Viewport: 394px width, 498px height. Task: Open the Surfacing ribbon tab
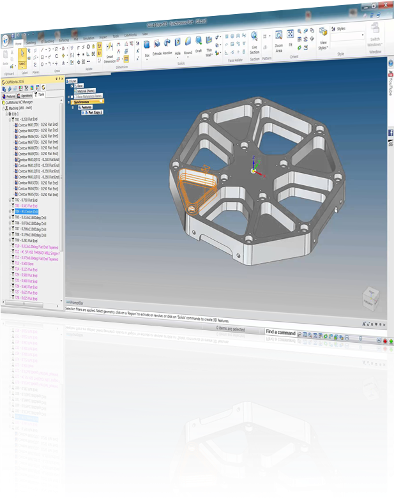pyautogui.click(x=64, y=40)
